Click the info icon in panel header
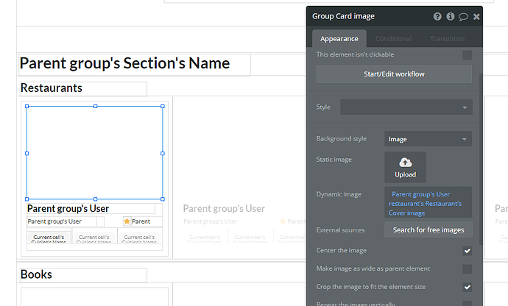This screenshot has height=306, width=508. 451,16
